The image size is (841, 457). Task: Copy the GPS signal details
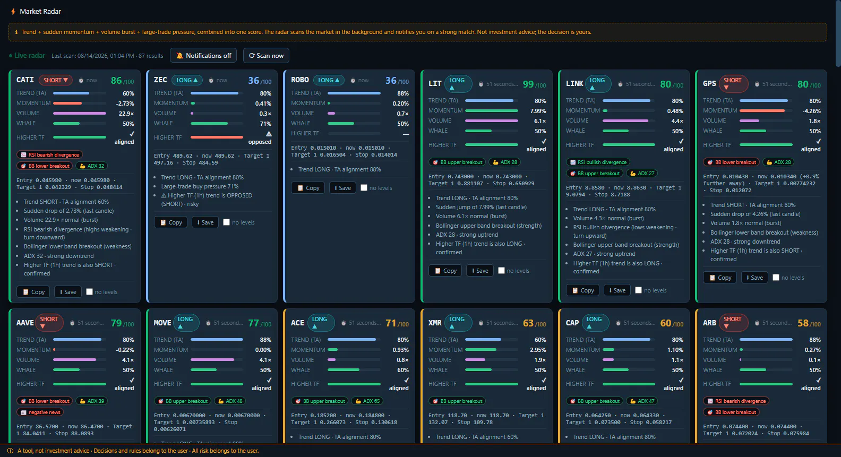(720, 278)
